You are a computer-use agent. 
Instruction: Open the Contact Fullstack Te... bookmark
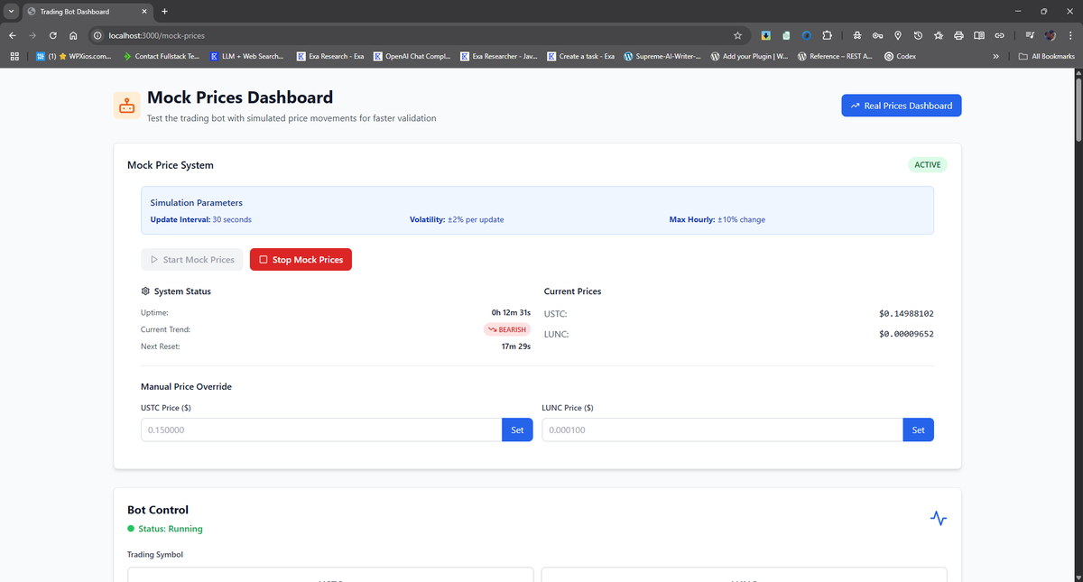coord(162,56)
